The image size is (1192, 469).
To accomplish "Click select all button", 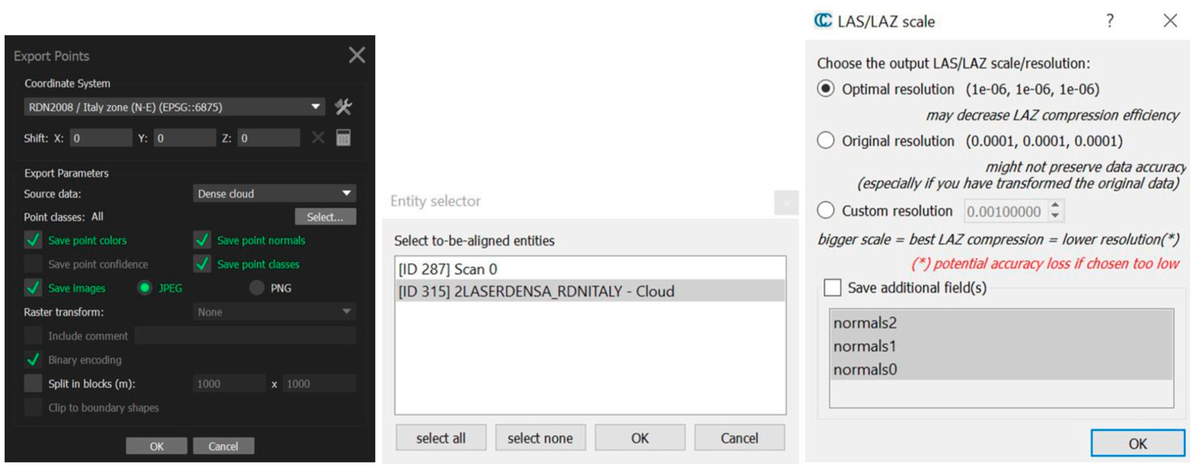I will (x=441, y=437).
